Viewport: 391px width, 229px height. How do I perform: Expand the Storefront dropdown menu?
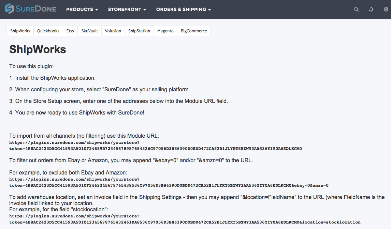pyautogui.click(x=127, y=9)
